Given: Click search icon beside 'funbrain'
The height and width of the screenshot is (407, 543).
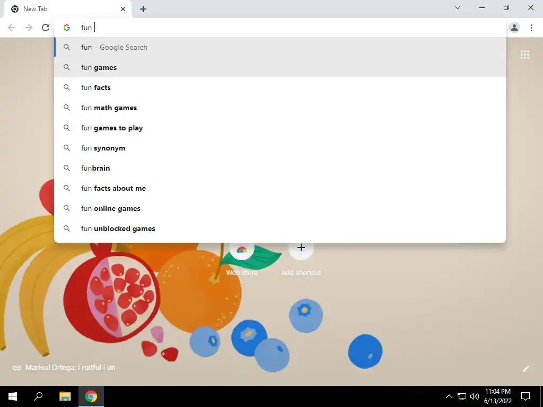Looking at the screenshot, I should 67,168.
